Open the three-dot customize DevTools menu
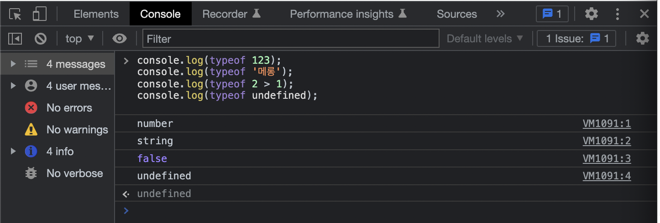Screen dimensions: 660x223 [x=618, y=14]
